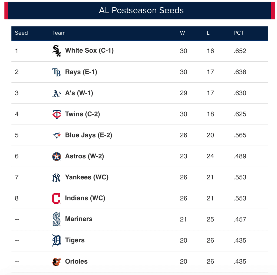Open the Yankees (WC) team link
Image resolution: width=277 pixels, height=275 pixels.
point(87,177)
